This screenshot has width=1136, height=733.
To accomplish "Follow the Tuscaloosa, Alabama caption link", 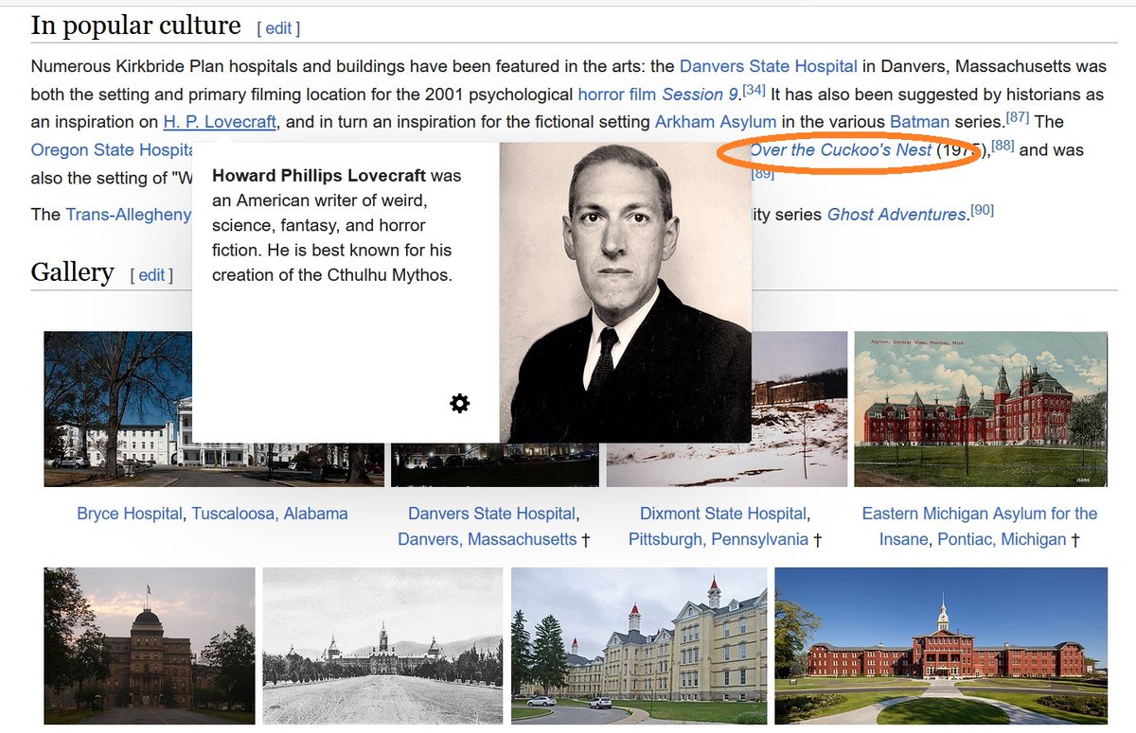I will [x=270, y=514].
